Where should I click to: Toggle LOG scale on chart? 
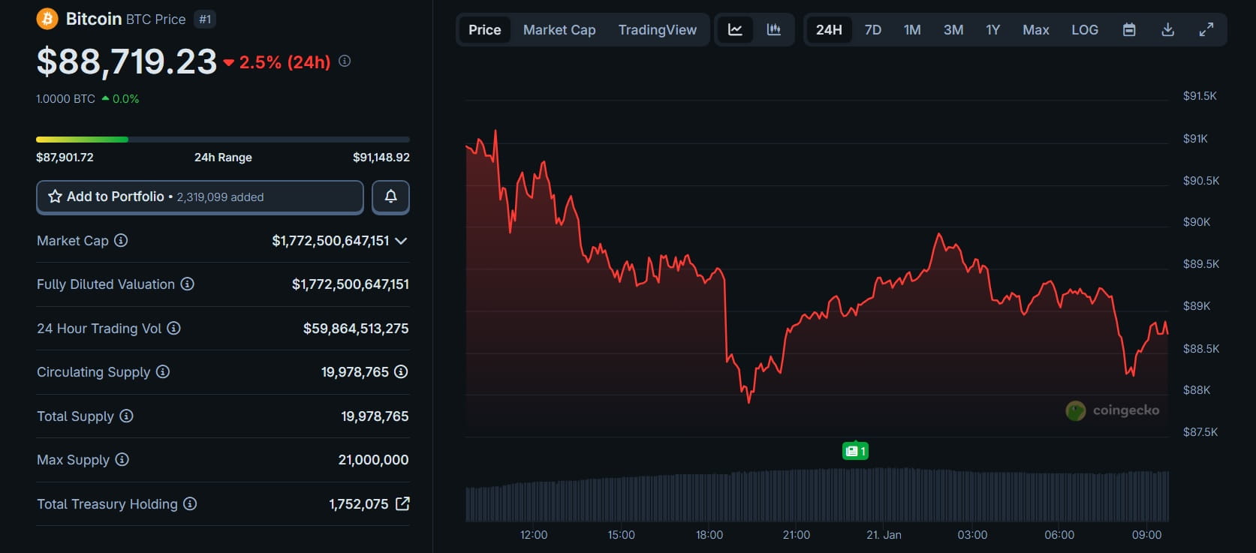[x=1084, y=30]
